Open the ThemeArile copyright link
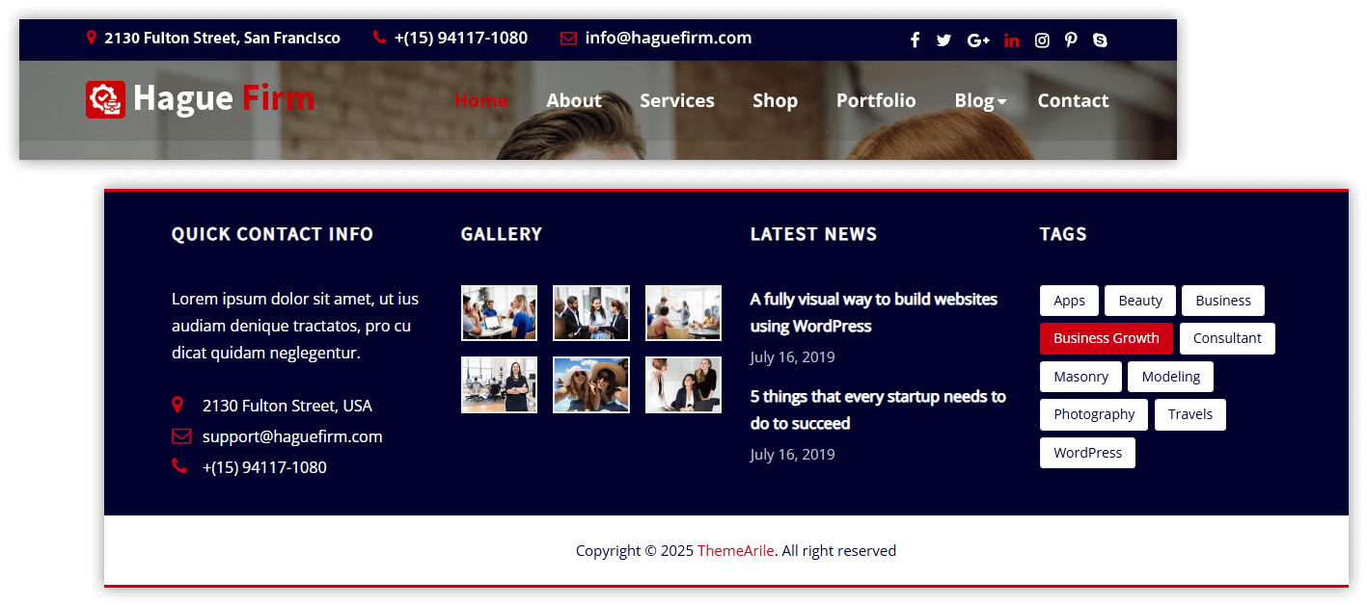The height and width of the screenshot is (606, 1367). pos(735,551)
